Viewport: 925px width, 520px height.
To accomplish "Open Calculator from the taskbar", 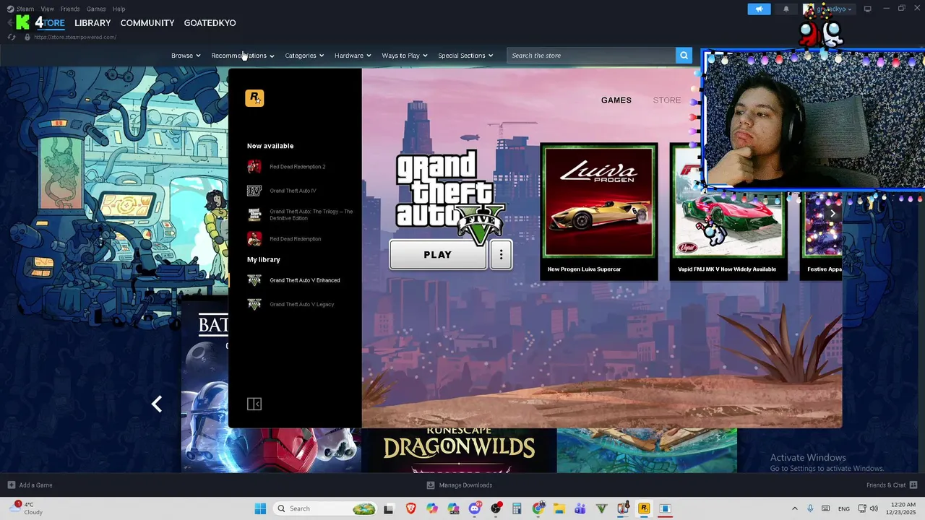I will [x=517, y=508].
